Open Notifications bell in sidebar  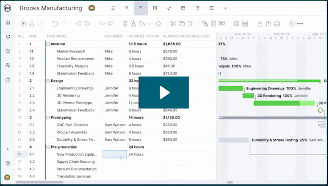pos(8,37)
